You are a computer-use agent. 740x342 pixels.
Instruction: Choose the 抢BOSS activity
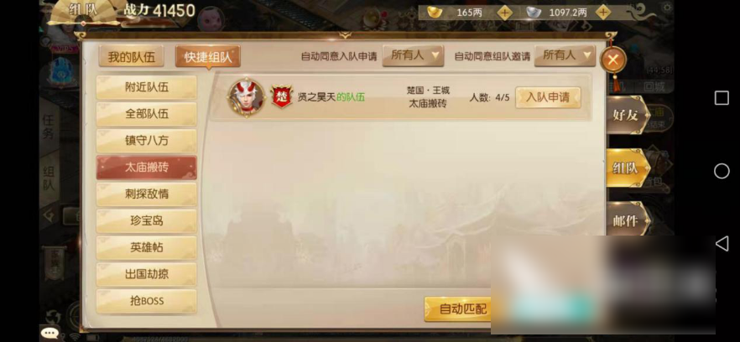[146, 300]
